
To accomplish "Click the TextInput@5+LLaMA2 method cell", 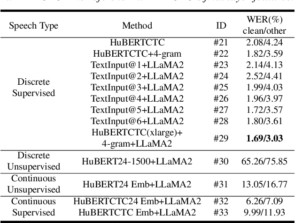I will tap(137, 110).
